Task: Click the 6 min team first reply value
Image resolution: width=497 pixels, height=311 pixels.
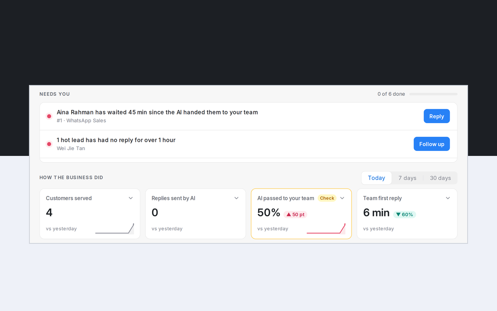Action: coord(376,213)
